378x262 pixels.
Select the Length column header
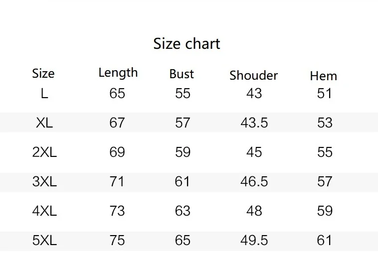tap(118, 73)
